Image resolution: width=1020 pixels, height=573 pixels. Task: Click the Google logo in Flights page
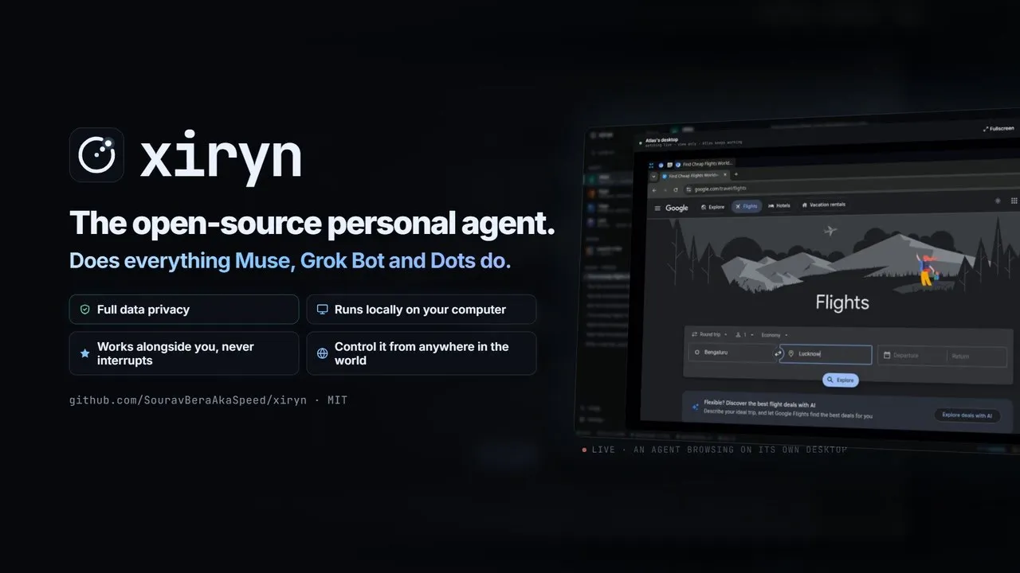[x=677, y=208]
